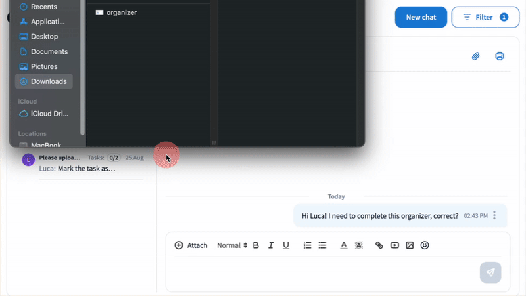This screenshot has height=296, width=526.
Task: Open the emoji picker
Action: 425,245
